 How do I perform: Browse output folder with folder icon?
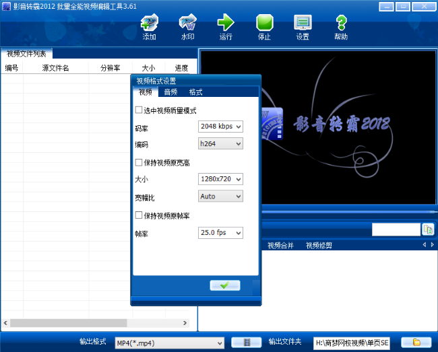416,342
